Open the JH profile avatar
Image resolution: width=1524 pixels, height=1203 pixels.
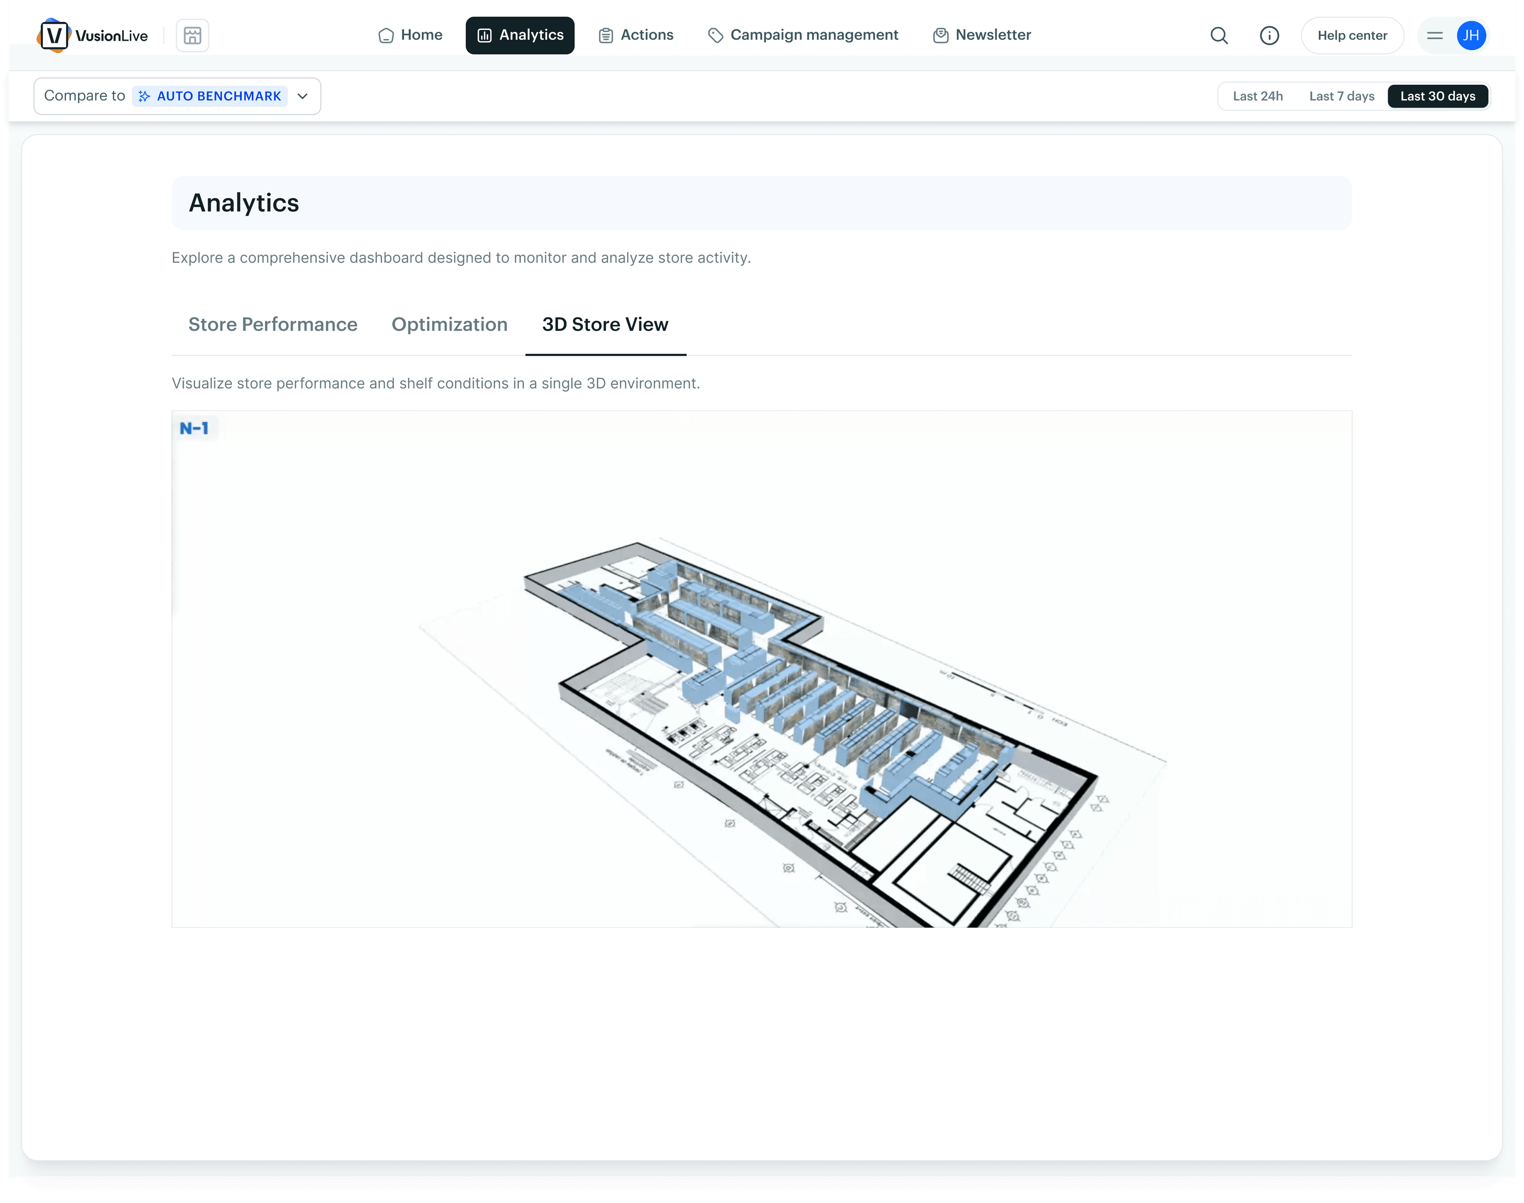click(1470, 35)
